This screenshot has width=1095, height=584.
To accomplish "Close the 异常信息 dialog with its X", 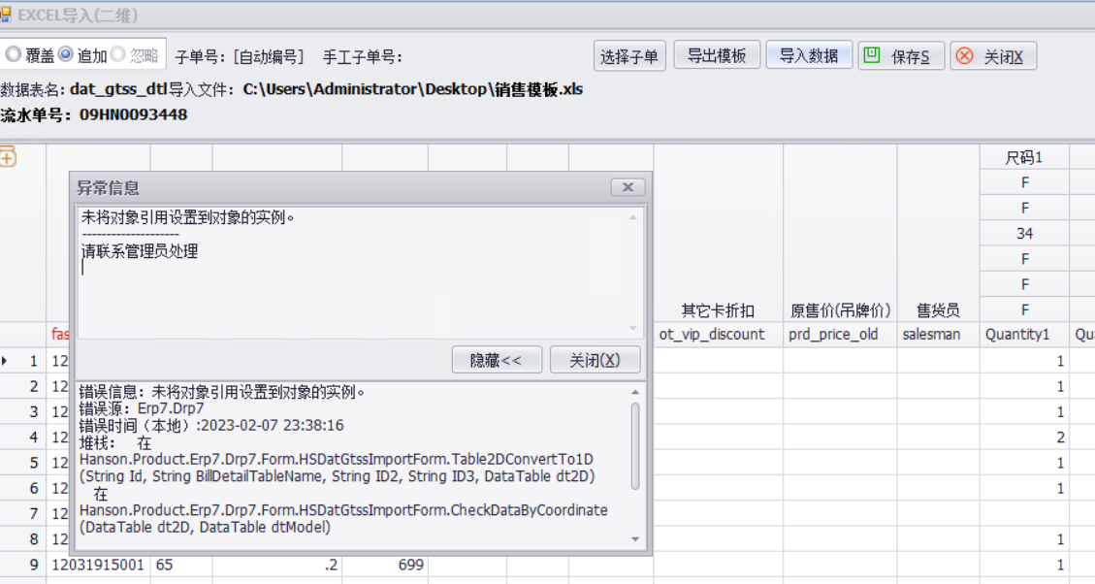I will point(628,187).
